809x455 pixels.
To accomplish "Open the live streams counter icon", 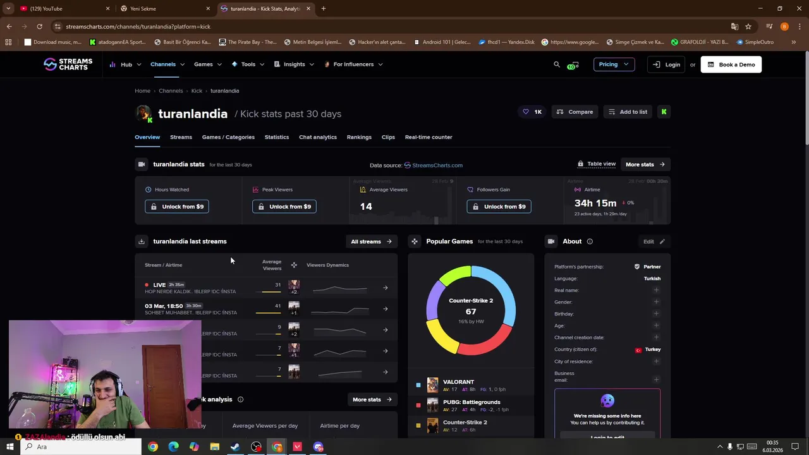I will coord(573,64).
